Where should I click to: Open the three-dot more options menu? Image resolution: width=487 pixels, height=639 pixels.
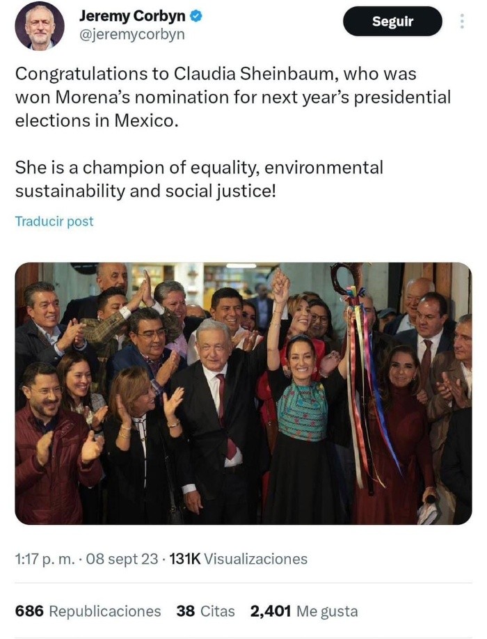click(462, 22)
